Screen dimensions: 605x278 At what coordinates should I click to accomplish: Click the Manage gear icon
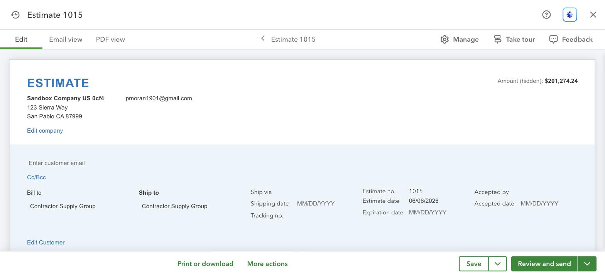coord(444,39)
